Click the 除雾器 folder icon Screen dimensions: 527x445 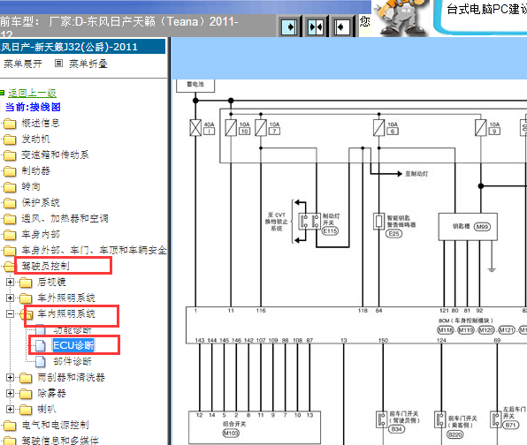26,394
